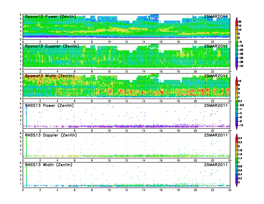Click the vertical data spike in RASS13 Width panel
This screenshot has width=264, height=204.
[26, 176]
